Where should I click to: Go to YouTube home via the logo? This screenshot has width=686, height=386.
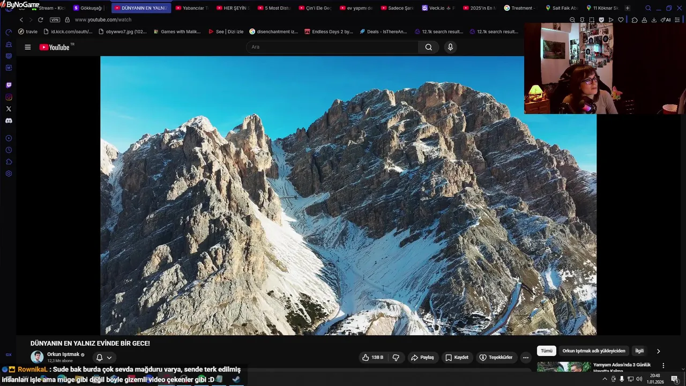pyautogui.click(x=55, y=47)
